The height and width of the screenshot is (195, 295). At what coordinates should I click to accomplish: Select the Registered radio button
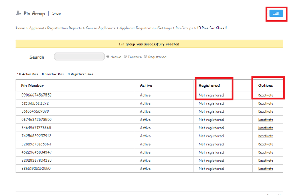tap(146, 56)
